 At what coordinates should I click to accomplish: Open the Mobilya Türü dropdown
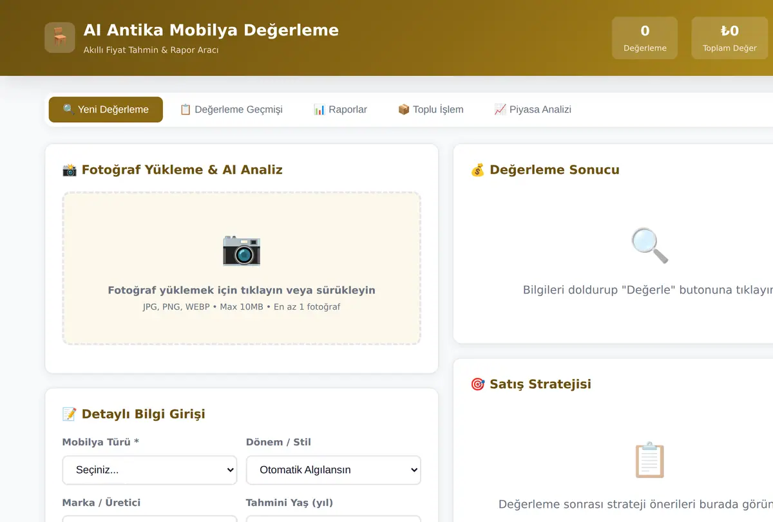point(149,470)
